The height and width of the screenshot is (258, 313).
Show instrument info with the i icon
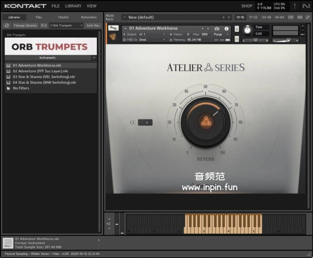[226, 29]
